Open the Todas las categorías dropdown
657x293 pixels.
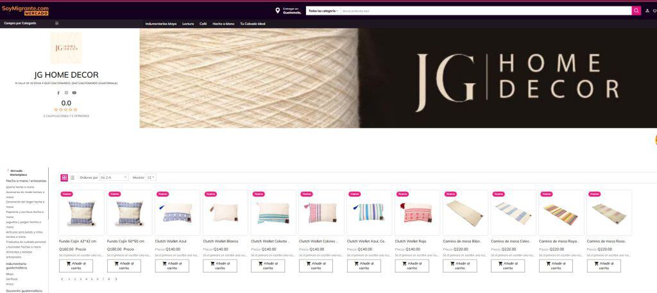tap(323, 10)
